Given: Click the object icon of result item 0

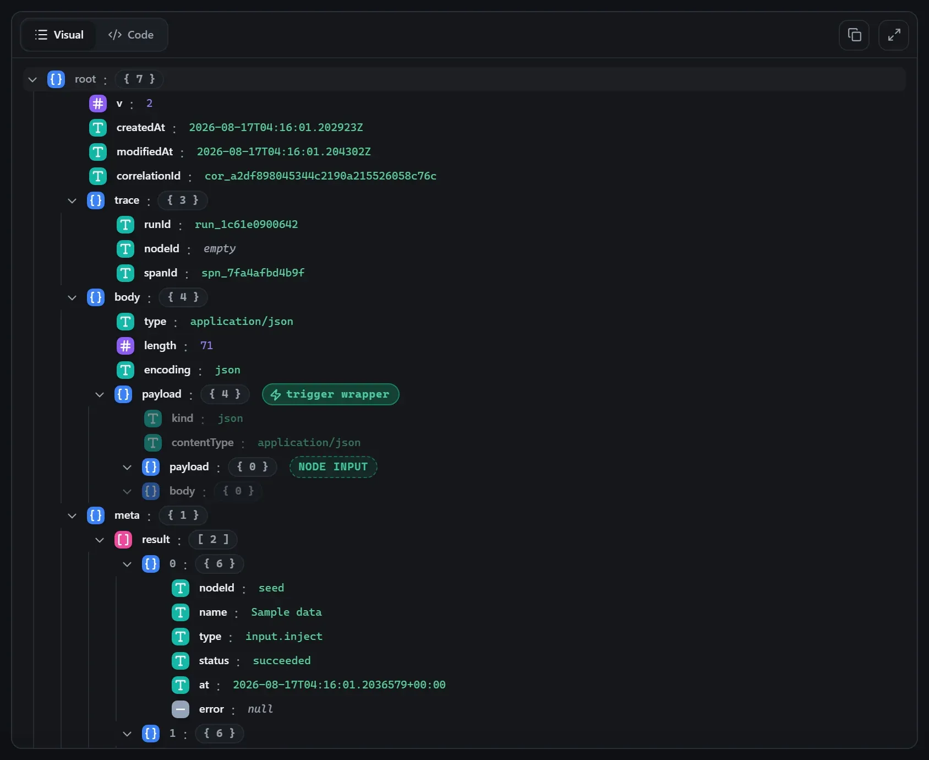Looking at the screenshot, I should 151,564.
